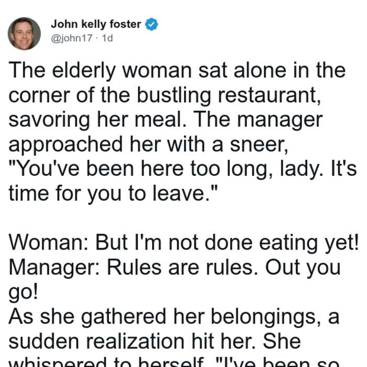Click the line 'time for you to leave.'
Screen dimensions: 367x367
113,193
